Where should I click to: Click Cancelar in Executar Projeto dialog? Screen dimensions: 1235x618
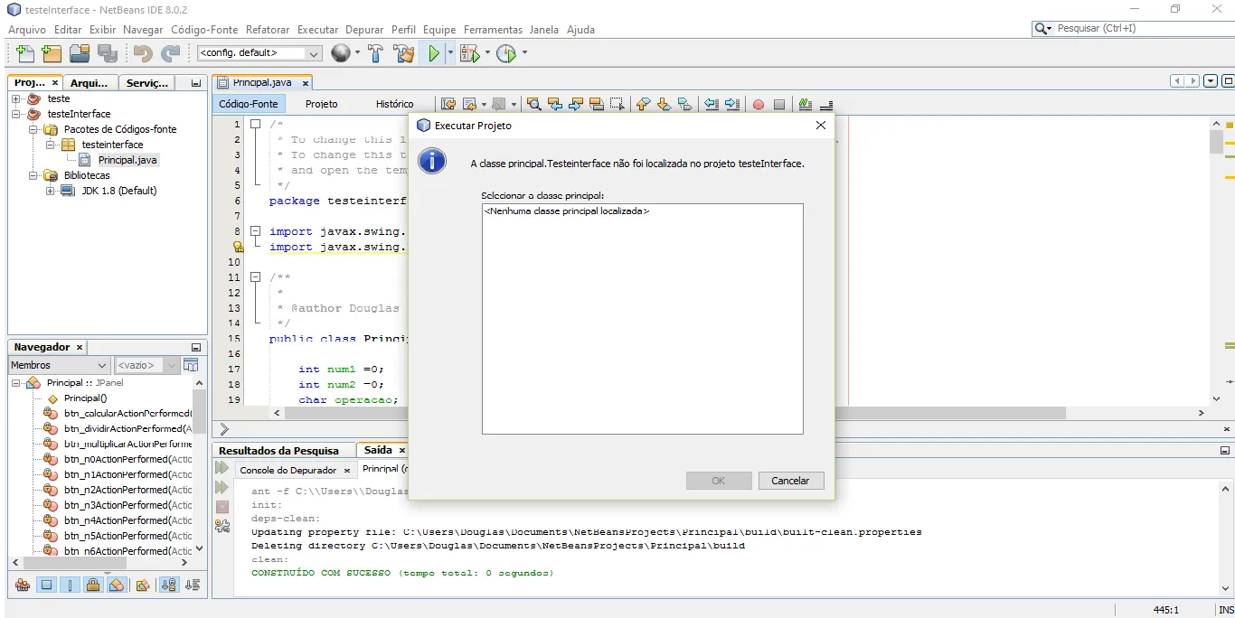pyautogui.click(x=790, y=481)
